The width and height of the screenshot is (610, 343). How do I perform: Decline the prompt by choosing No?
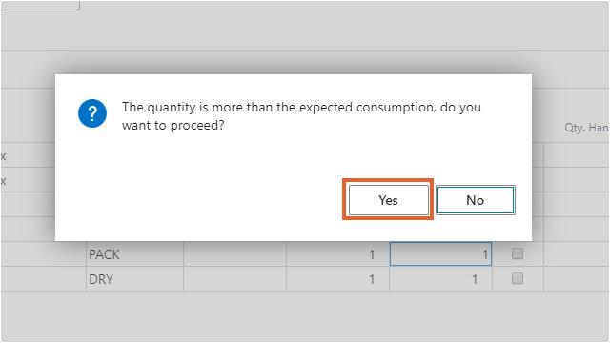tap(476, 200)
